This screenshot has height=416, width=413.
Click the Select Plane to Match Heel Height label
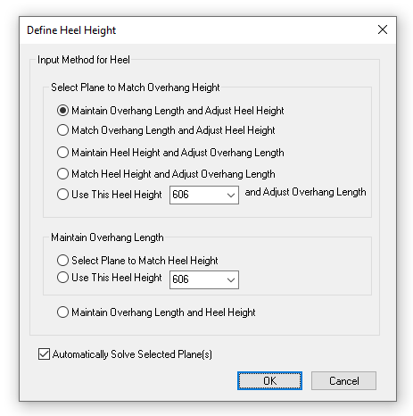(x=145, y=261)
